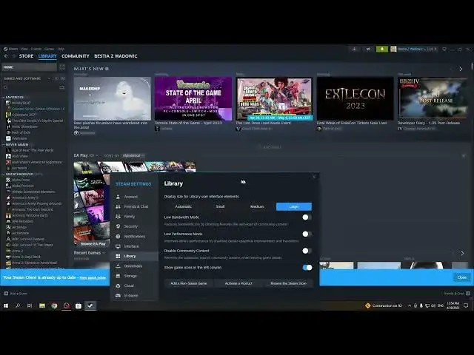Toggle Disable Community Content
Screen dimensions: 474x355
(307, 251)
